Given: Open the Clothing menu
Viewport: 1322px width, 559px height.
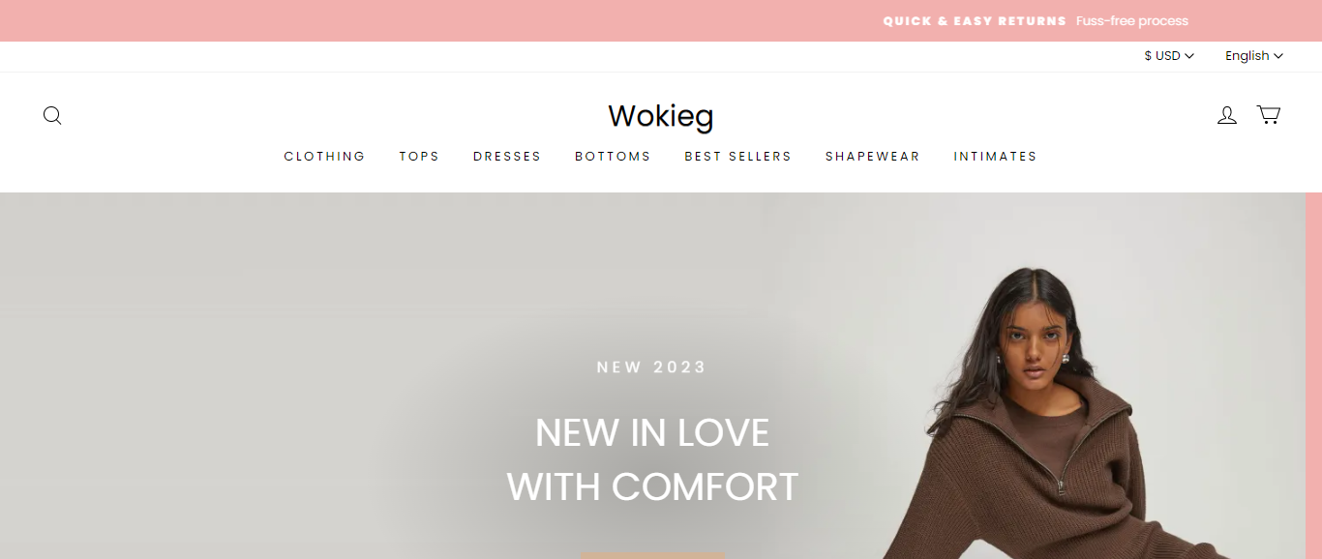Looking at the screenshot, I should click(324, 156).
